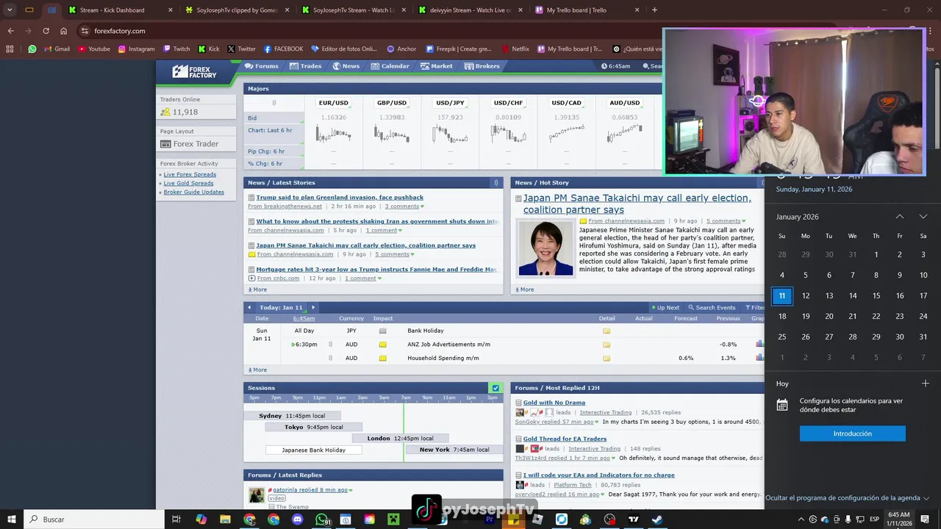
Task: Show next month in Windows calendar flyout
Action: pos(923,217)
